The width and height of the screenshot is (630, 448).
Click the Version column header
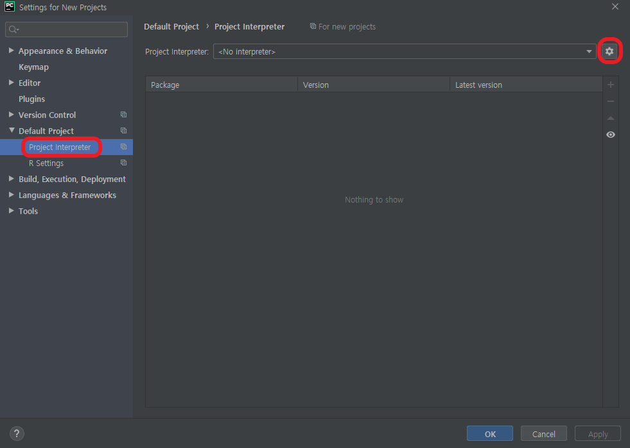[x=374, y=85]
